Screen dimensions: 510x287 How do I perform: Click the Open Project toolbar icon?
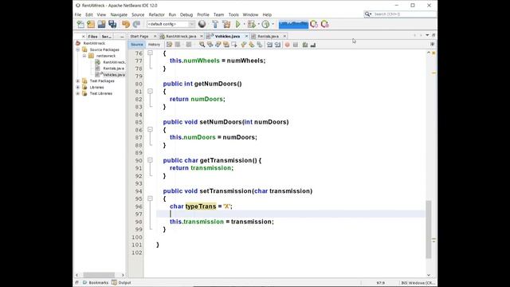click(x=101, y=25)
